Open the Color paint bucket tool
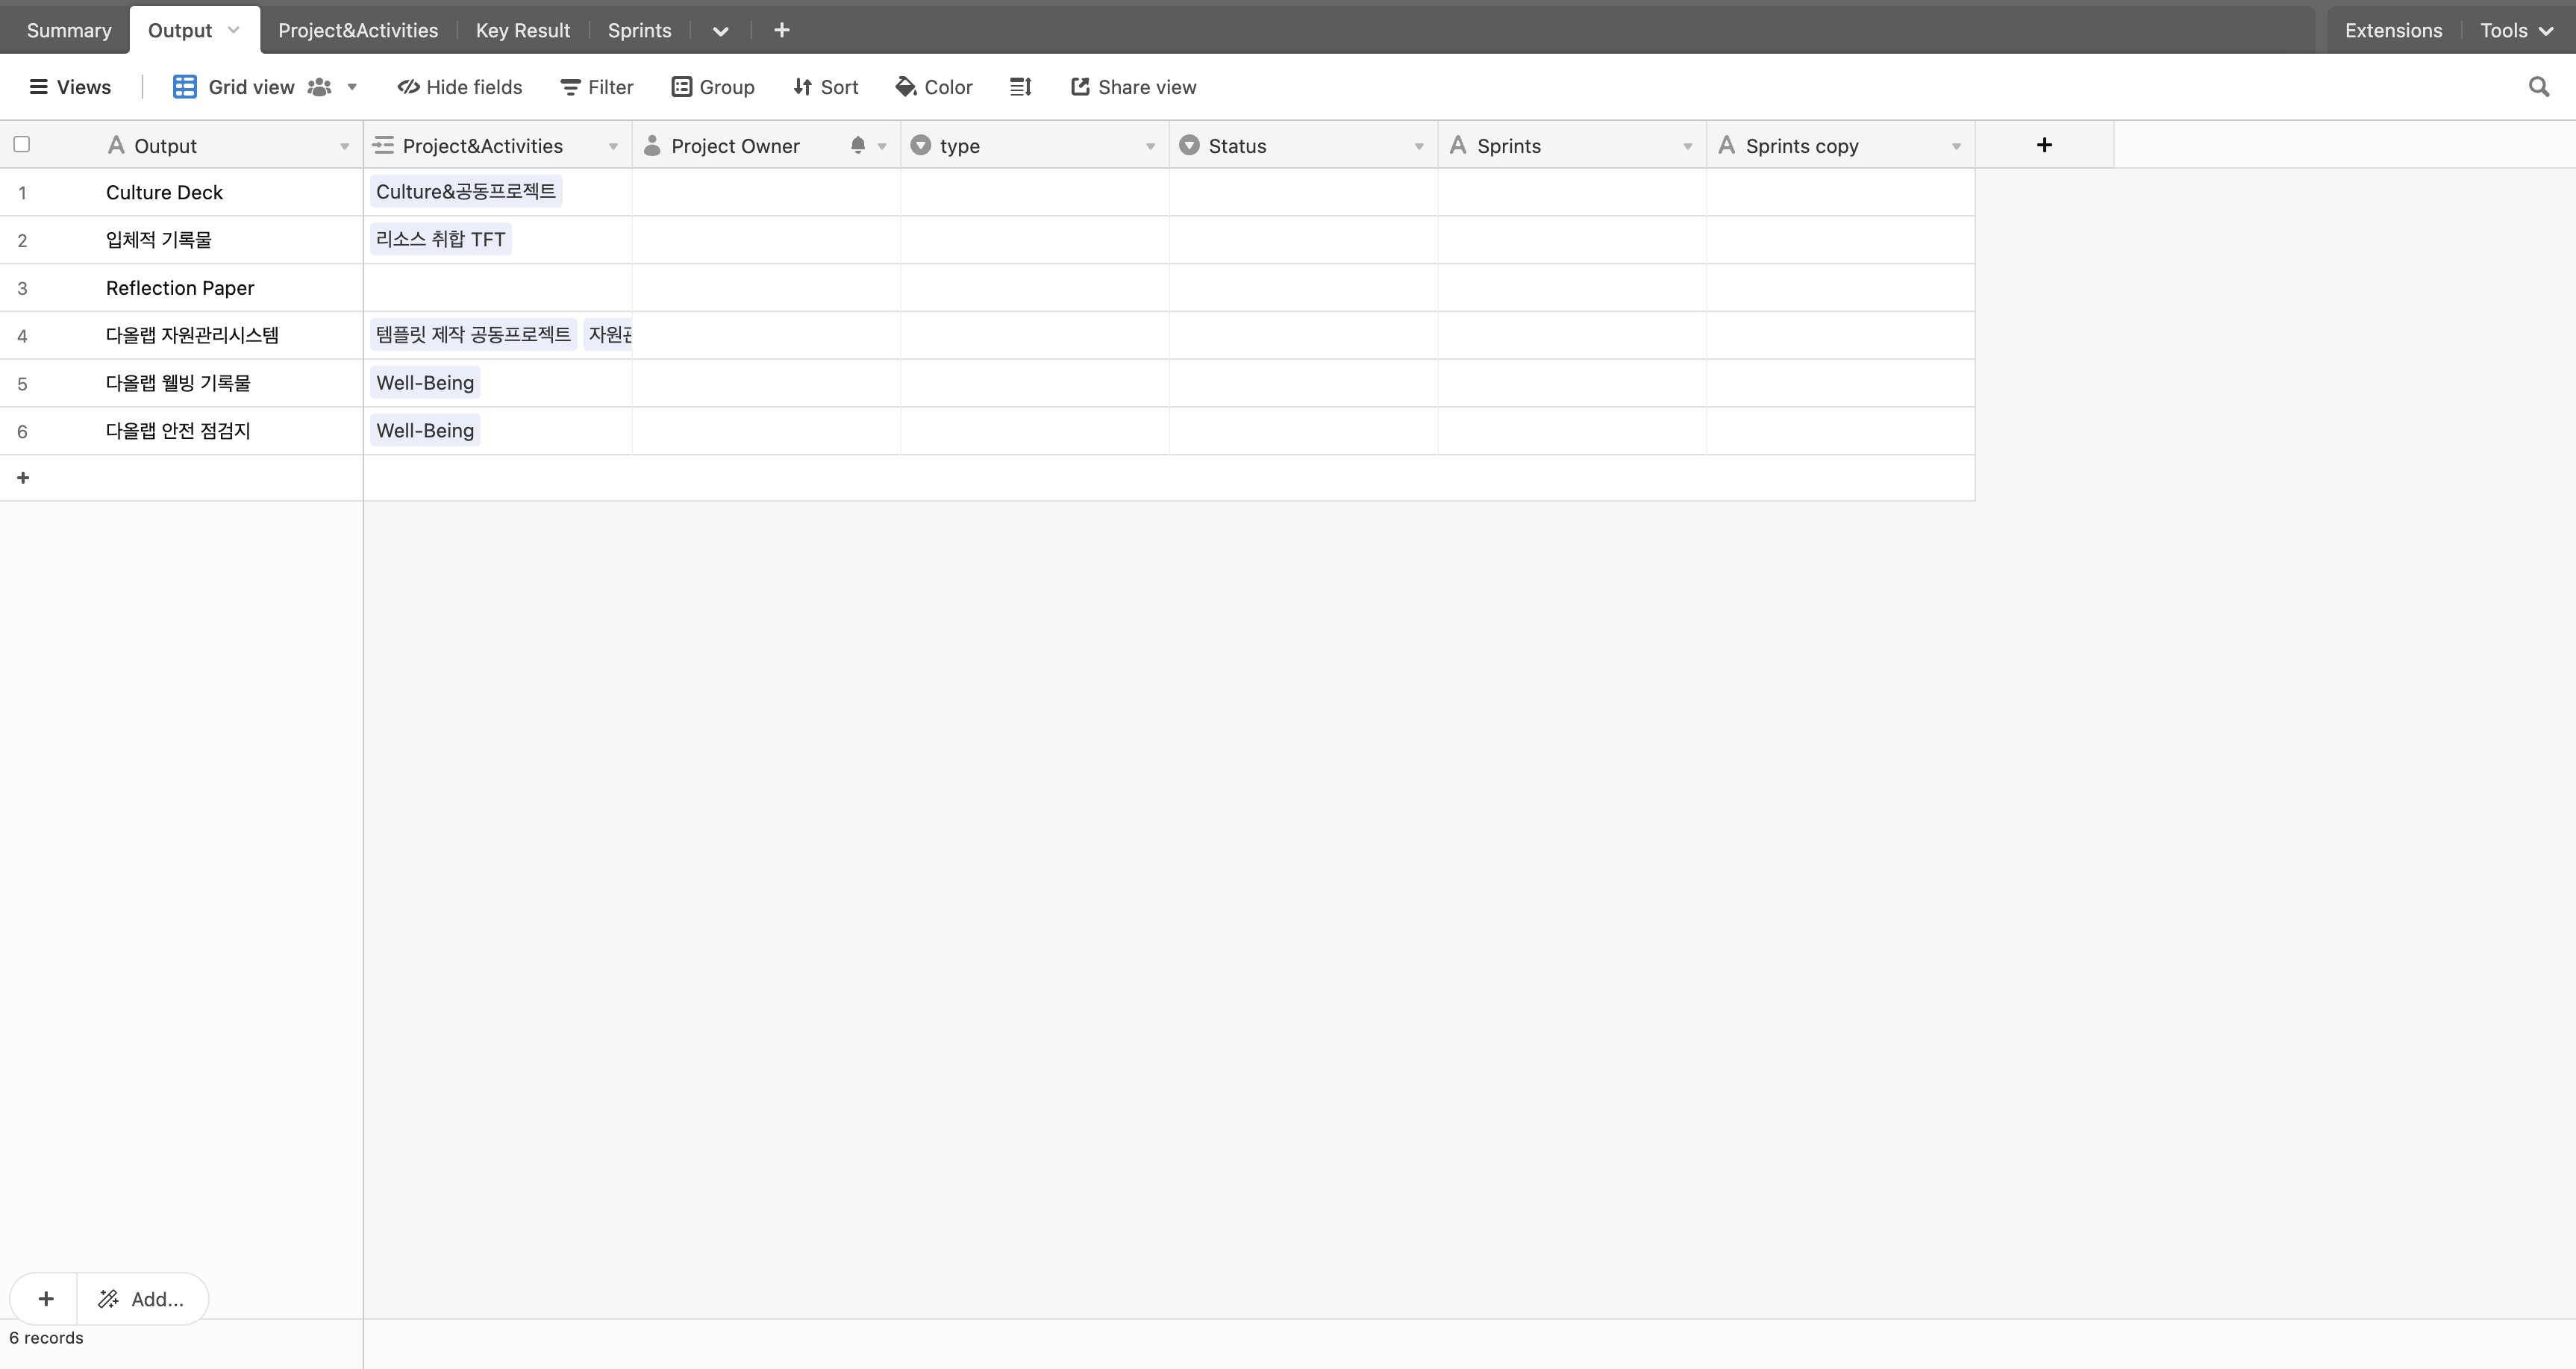The image size is (2576, 1369). (934, 87)
